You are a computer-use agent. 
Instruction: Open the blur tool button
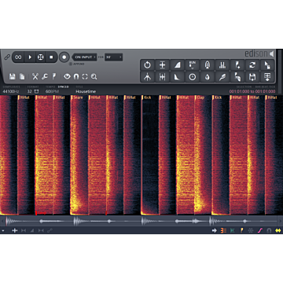click(208, 64)
